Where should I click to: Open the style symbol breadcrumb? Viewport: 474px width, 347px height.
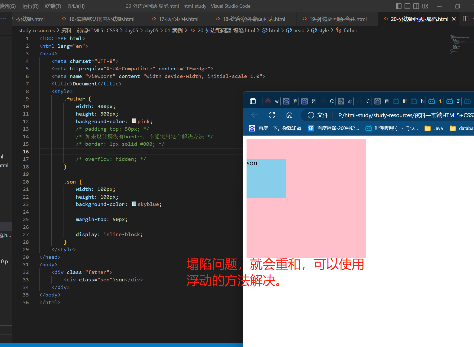tap(320, 30)
